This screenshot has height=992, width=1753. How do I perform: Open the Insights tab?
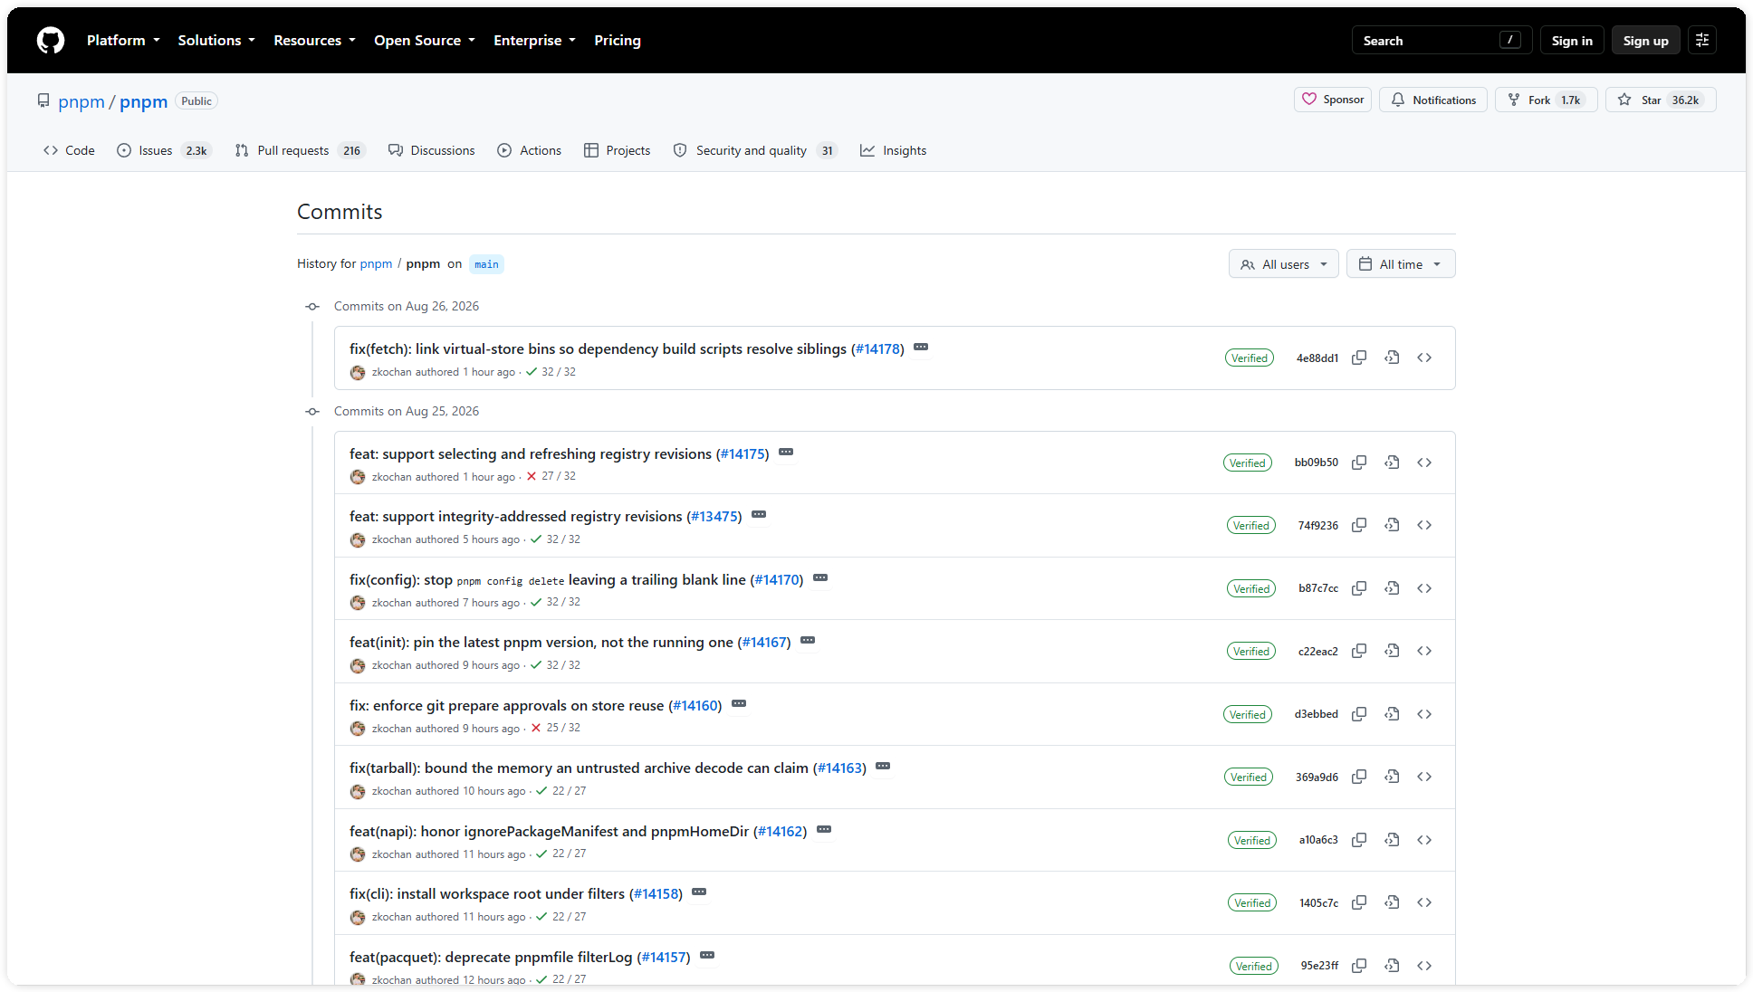(893, 150)
